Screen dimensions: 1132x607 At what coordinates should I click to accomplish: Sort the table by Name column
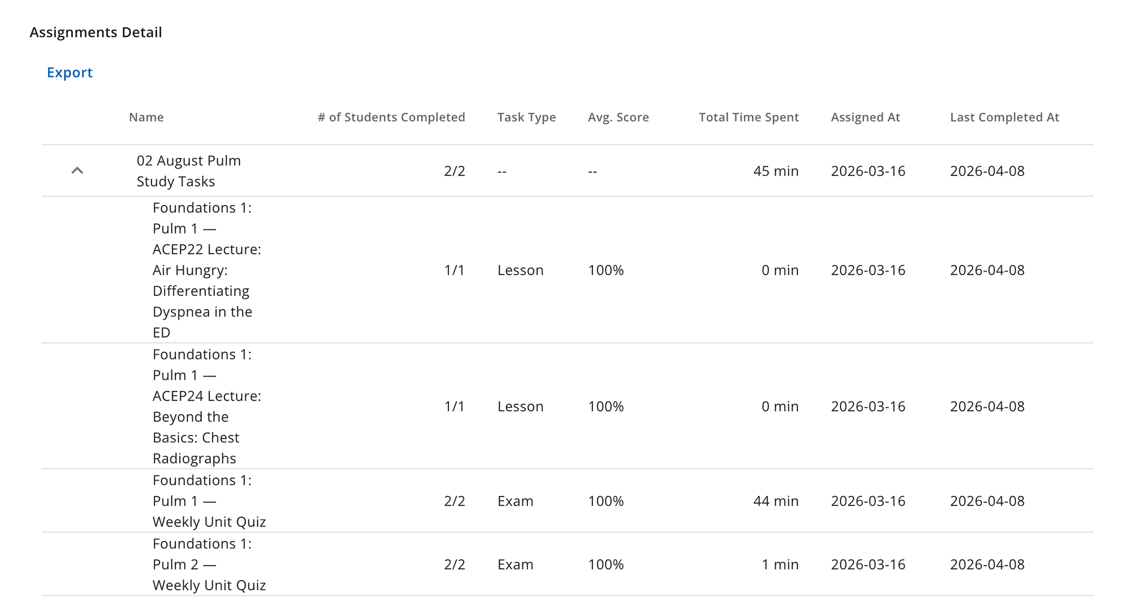145,117
